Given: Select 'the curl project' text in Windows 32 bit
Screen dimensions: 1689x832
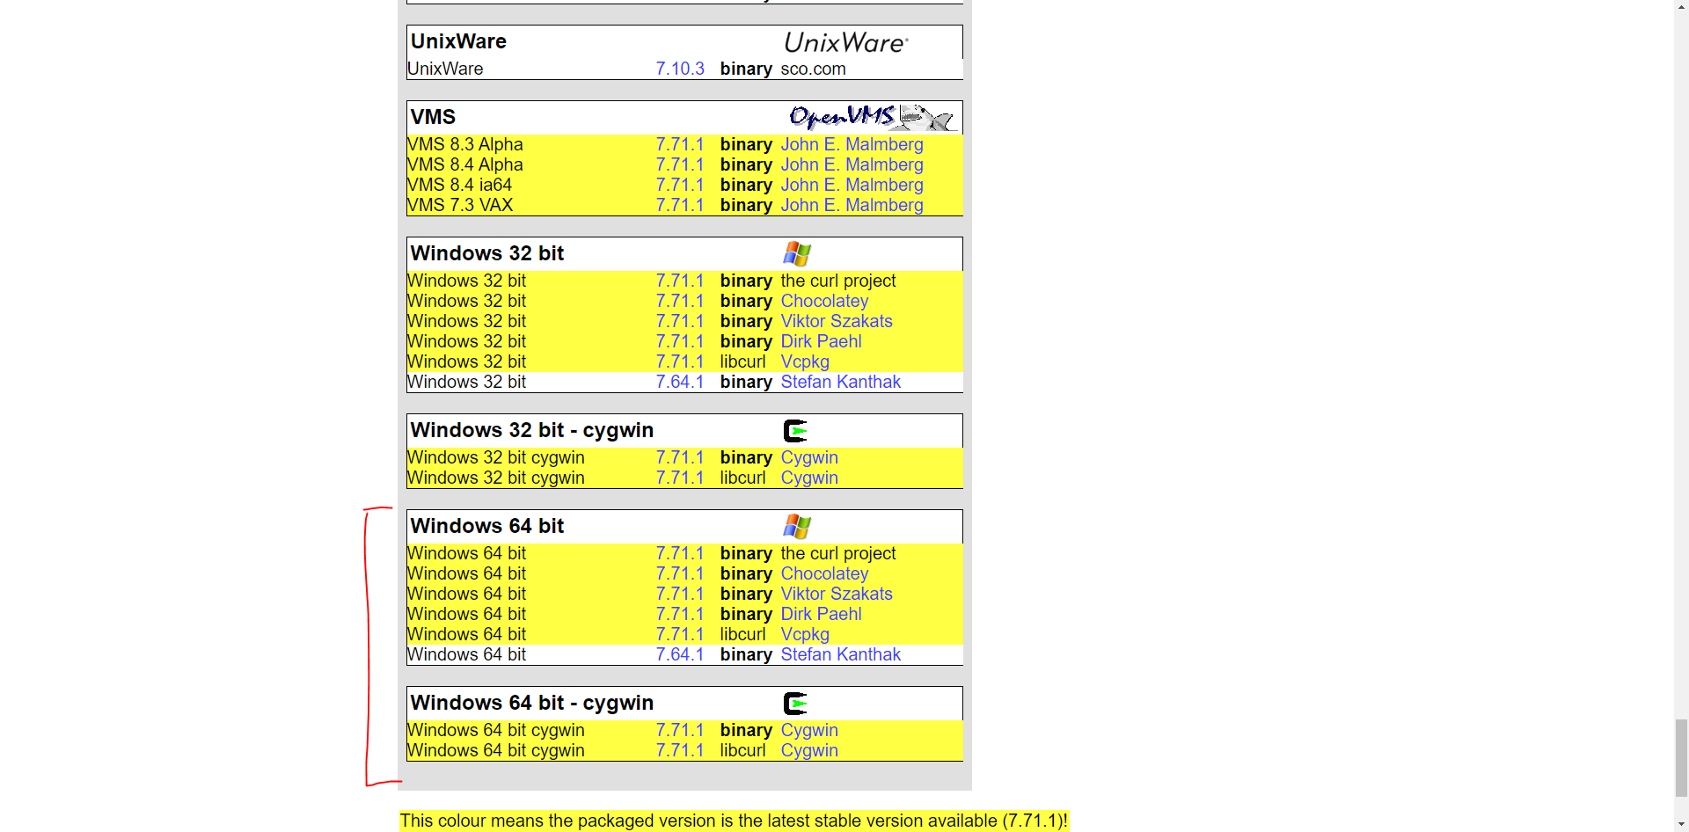Looking at the screenshot, I should (x=837, y=281).
